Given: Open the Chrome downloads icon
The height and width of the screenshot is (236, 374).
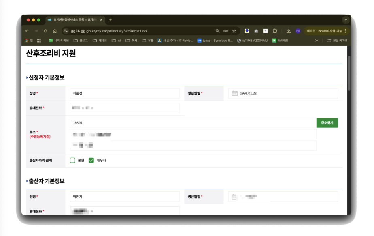Looking at the screenshot, I should pyautogui.click(x=289, y=31).
